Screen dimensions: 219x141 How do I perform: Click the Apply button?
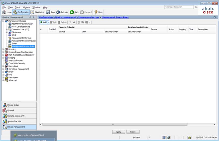(x=119, y=132)
